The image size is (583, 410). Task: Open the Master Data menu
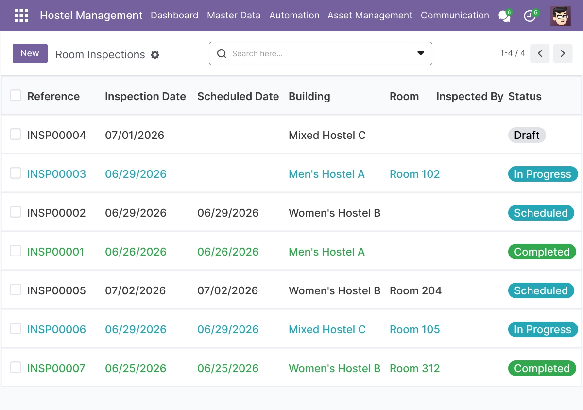(234, 16)
